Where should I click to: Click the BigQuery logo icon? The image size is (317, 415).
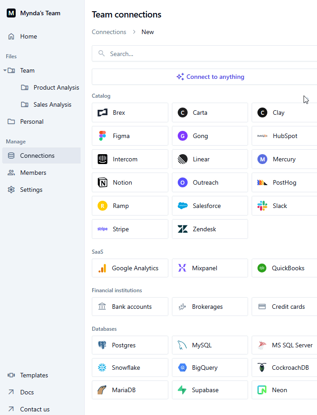(182, 367)
